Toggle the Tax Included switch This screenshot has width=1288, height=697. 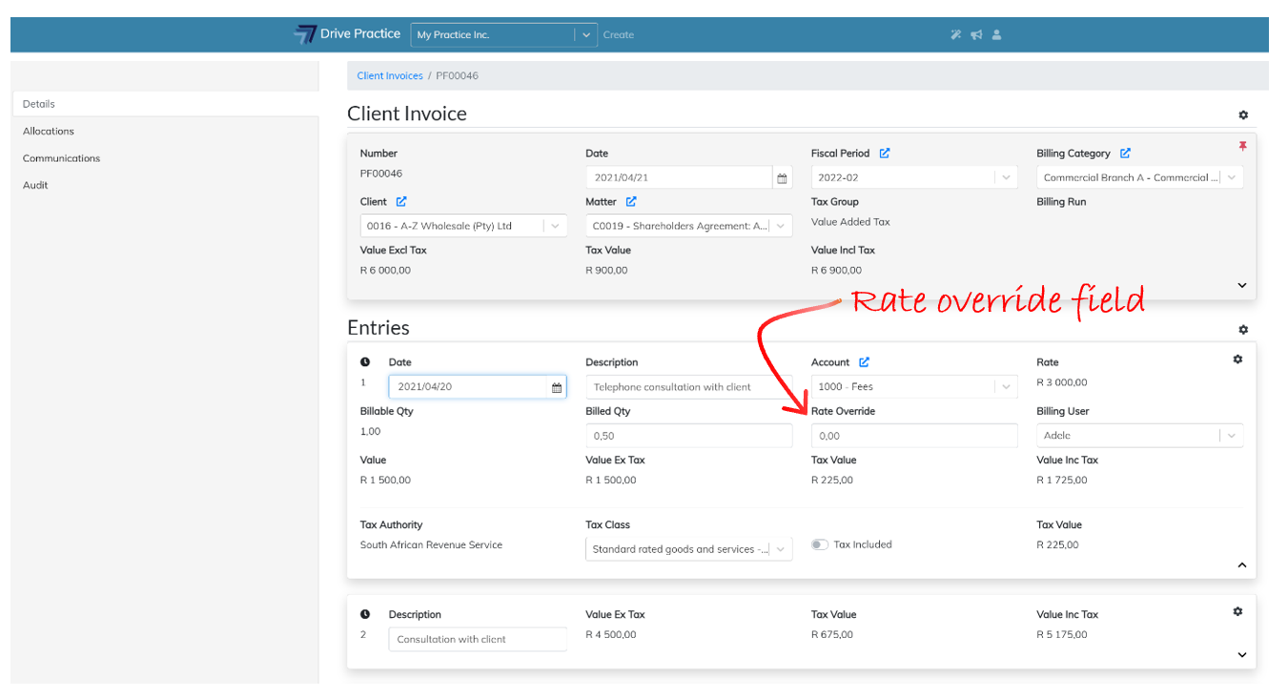coord(819,544)
